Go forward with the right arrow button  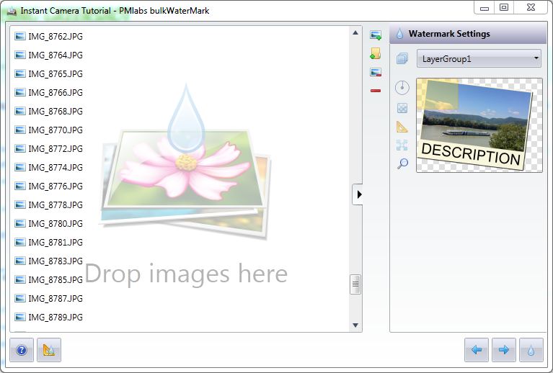click(x=504, y=350)
